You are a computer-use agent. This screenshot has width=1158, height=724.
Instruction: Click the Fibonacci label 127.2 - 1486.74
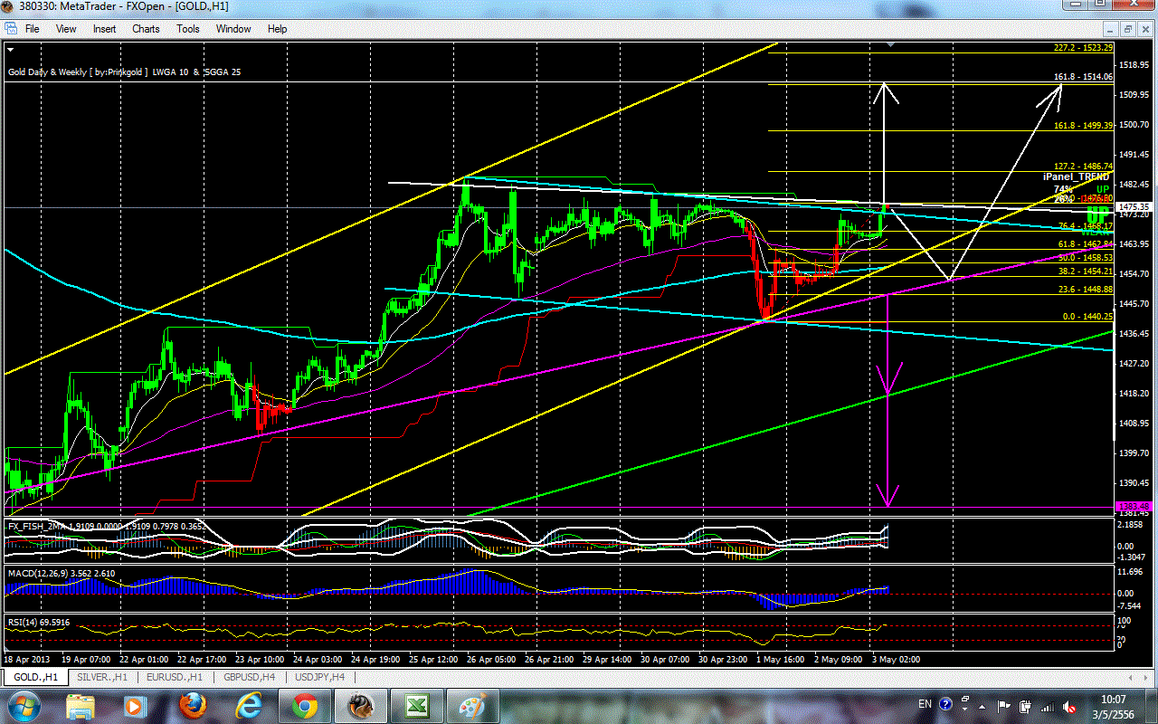[1082, 167]
